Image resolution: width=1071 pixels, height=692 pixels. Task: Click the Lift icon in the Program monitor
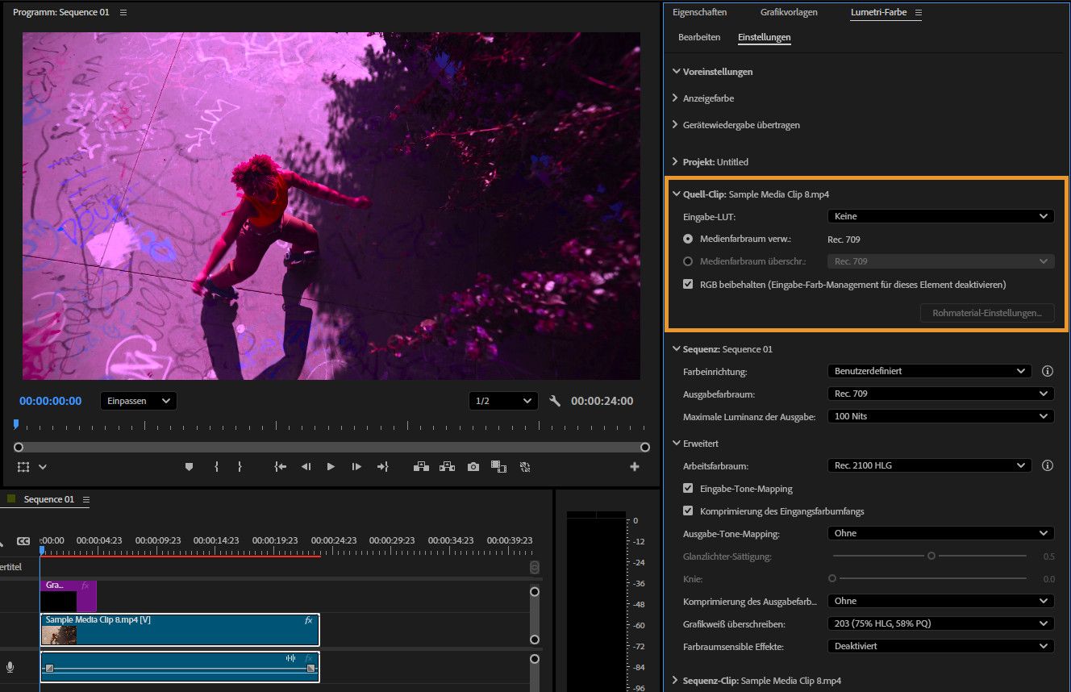[x=420, y=466]
